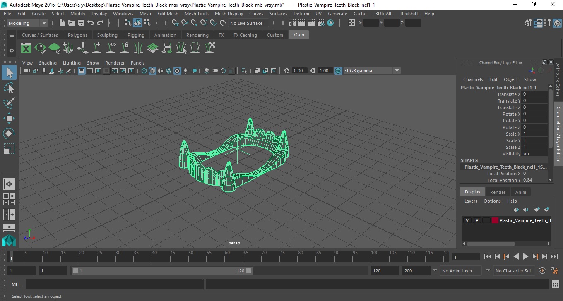563x301 pixels.
Task: Switch to the FX Caching shelf tab
Action: click(245, 35)
